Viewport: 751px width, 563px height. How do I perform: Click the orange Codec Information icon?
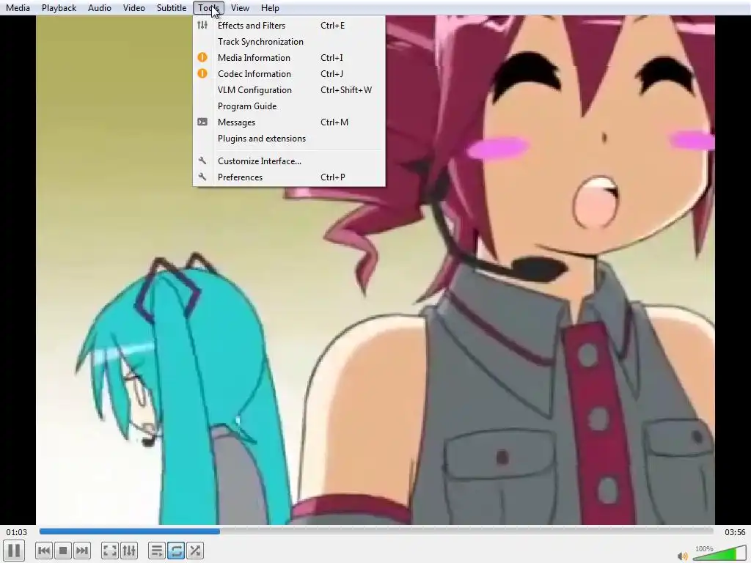(x=202, y=74)
